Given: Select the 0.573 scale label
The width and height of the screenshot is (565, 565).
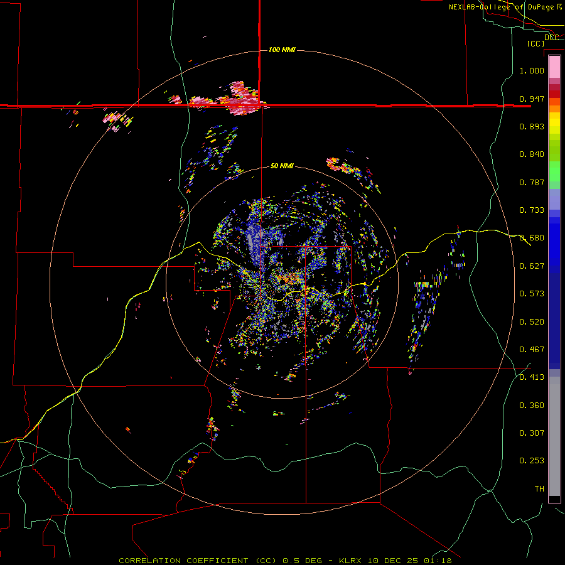Looking at the screenshot, I should (x=532, y=294).
